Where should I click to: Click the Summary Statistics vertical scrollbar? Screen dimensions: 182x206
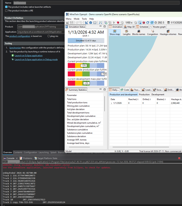pos(104,104)
